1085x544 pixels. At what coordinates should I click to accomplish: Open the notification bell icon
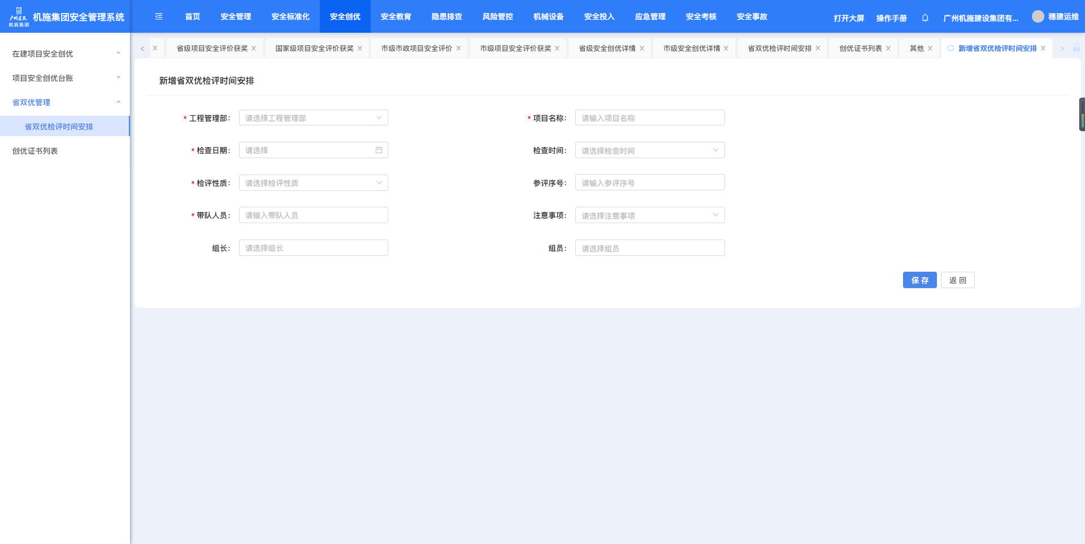point(925,18)
